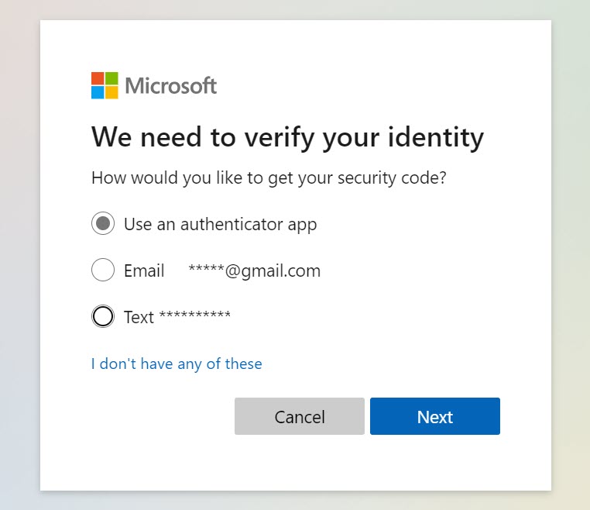Pick the Text message radio button circle
Image resolution: width=590 pixels, height=510 pixels.
[x=103, y=316]
